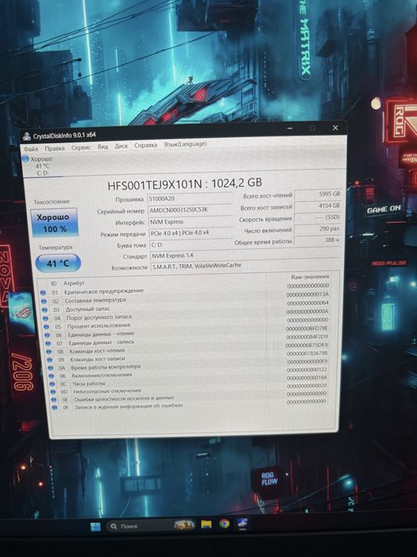Screen dimensions: 417x557
Task: Click the Серийный номер field
Action: pos(191,210)
